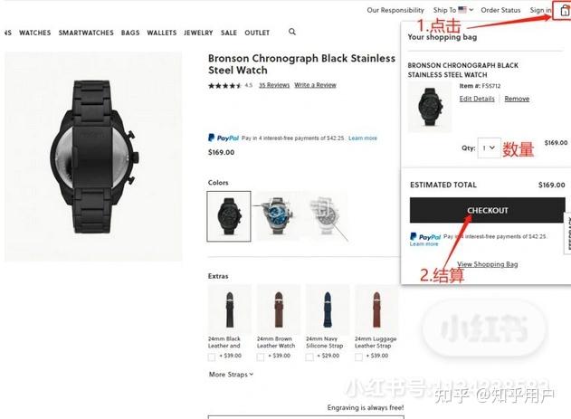Viewport: 571px width, 419px height.
Task: Select the blue dial watch color swatch
Action: (x=278, y=216)
